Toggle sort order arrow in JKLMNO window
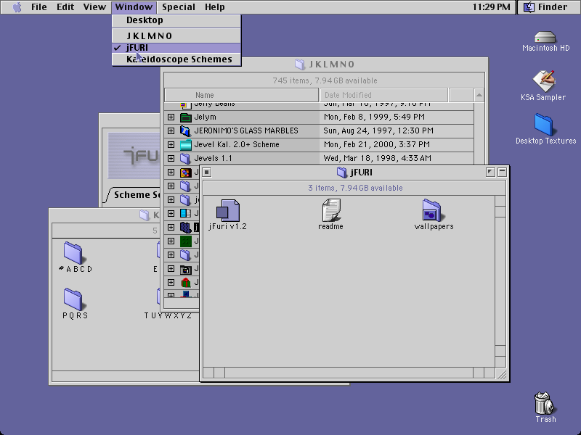Image resolution: width=581 pixels, height=435 pixels. (479, 95)
